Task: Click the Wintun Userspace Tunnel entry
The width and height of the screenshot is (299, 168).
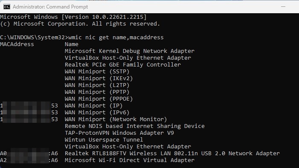Action: 104,140
